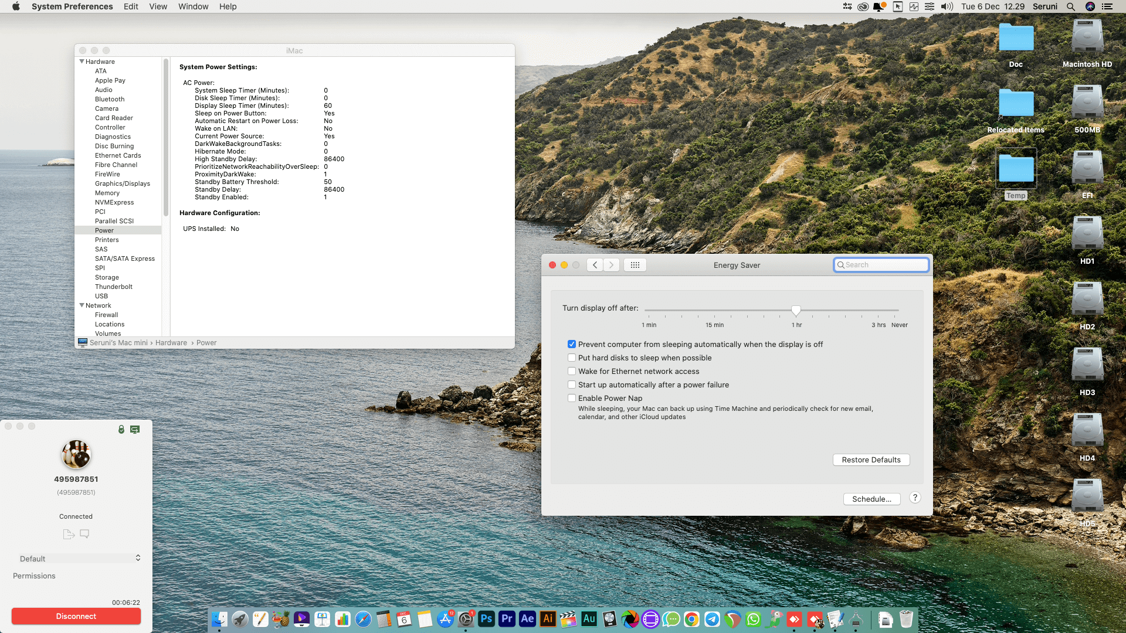Launch Premiere Pro from the Dock
Image resolution: width=1126 pixels, height=633 pixels.
507,619
